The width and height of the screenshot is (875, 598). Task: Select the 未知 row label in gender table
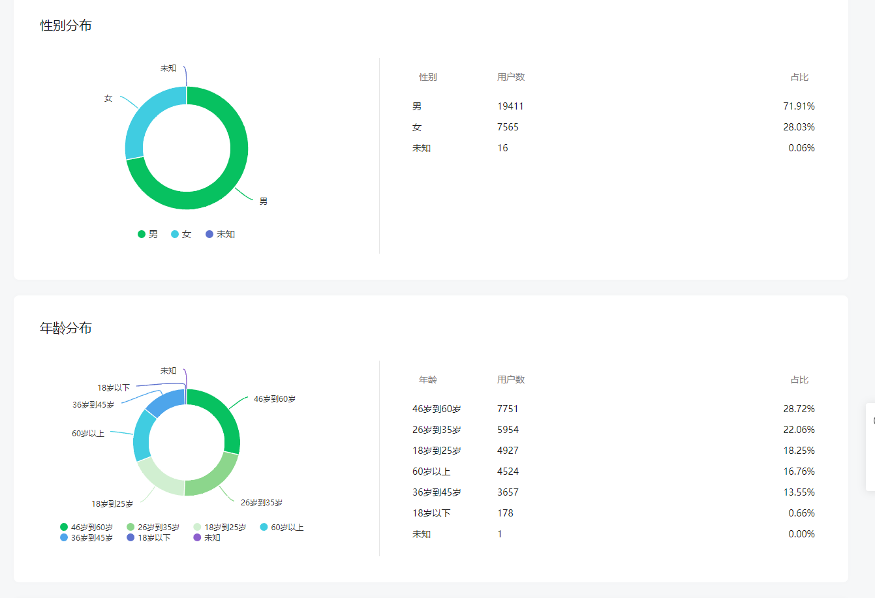pyautogui.click(x=422, y=148)
